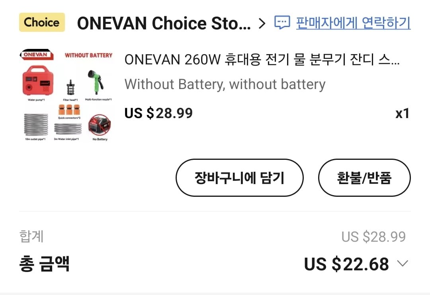Viewport: 430px width, 295px height.
Task: Click the red water pump picture
Action: coord(37,80)
